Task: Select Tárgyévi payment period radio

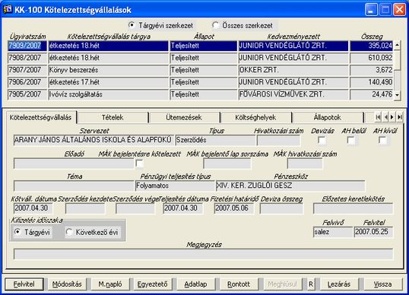Action: tap(17, 232)
